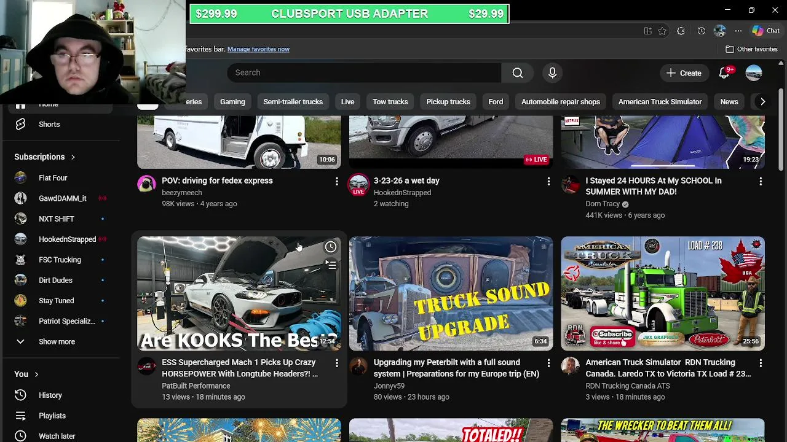Screen dimensions: 787x442
Task: Open NXT SHIFT subscription
Action: [60, 219]
